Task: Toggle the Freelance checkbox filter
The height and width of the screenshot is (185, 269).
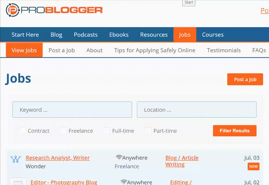Action: coord(64,131)
